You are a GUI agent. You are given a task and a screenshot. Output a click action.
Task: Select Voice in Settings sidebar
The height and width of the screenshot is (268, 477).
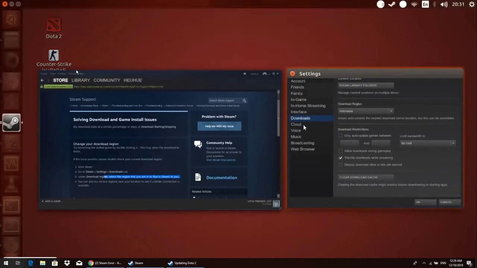click(x=296, y=130)
